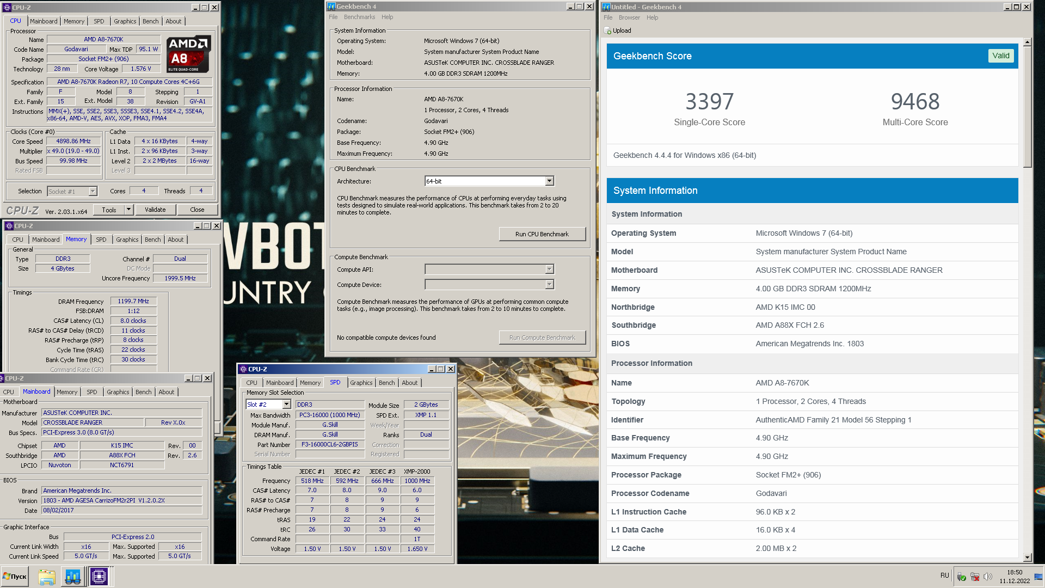The height and width of the screenshot is (588, 1045).
Task: Click the Single-Core Score 3397
Action: (x=709, y=102)
